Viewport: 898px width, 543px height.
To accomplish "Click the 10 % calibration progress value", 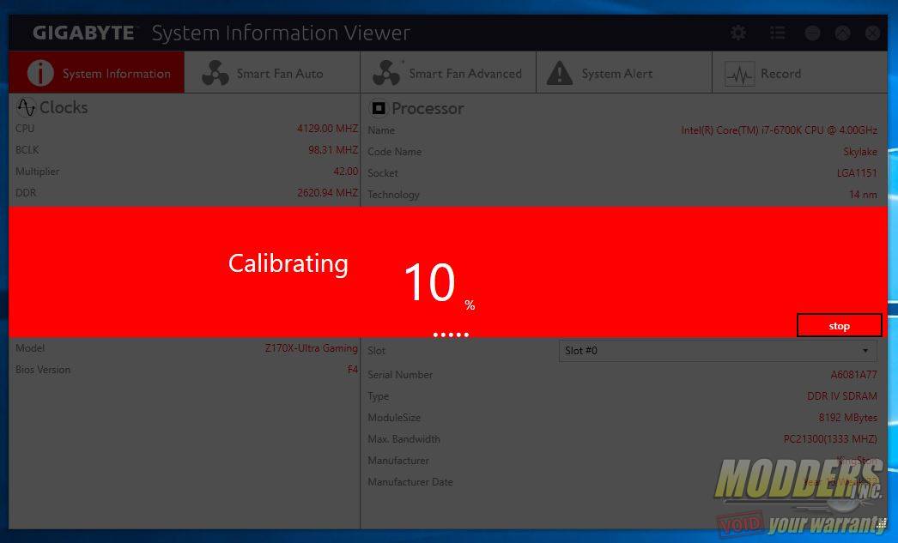I will [440, 283].
